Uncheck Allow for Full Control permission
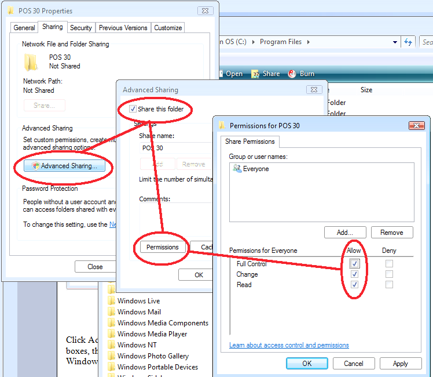The width and height of the screenshot is (433, 377). tap(355, 264)
